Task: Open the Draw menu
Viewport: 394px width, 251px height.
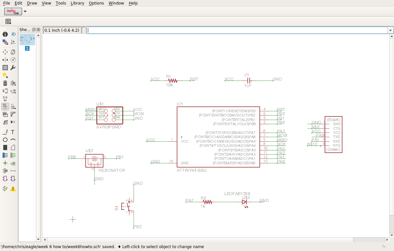Action: click(32, 3)
